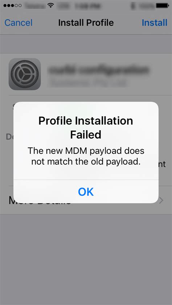Tap OK in the failure alert
This screenshot has width=172, height=305.
86,191
